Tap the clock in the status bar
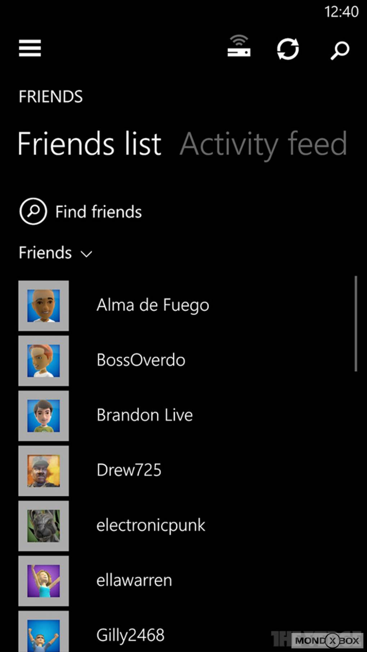Viewport: 367px width, 652px height. pos(341,12)
